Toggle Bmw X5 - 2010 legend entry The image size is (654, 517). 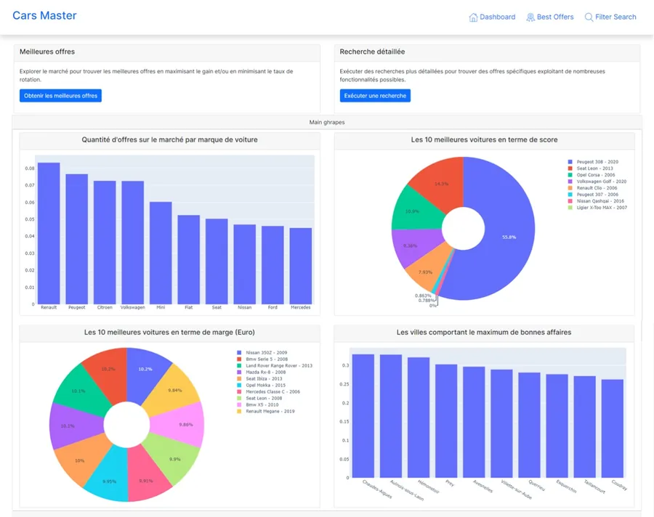tap(258, 405)
